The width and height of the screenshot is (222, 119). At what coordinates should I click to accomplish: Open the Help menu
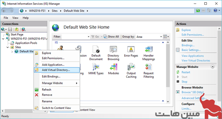coord(26,18)
